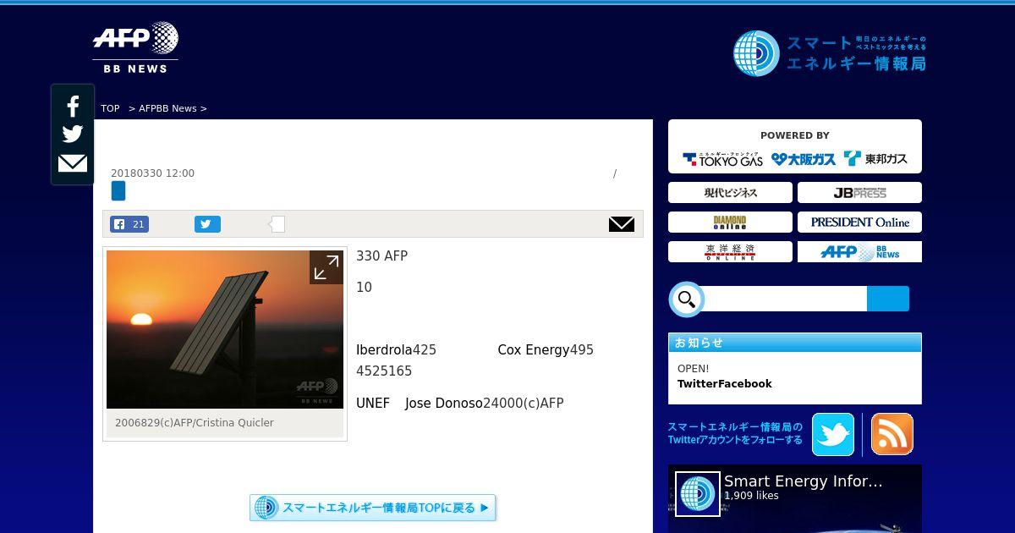Open the JBpress media logo

[x=859, y=193]
